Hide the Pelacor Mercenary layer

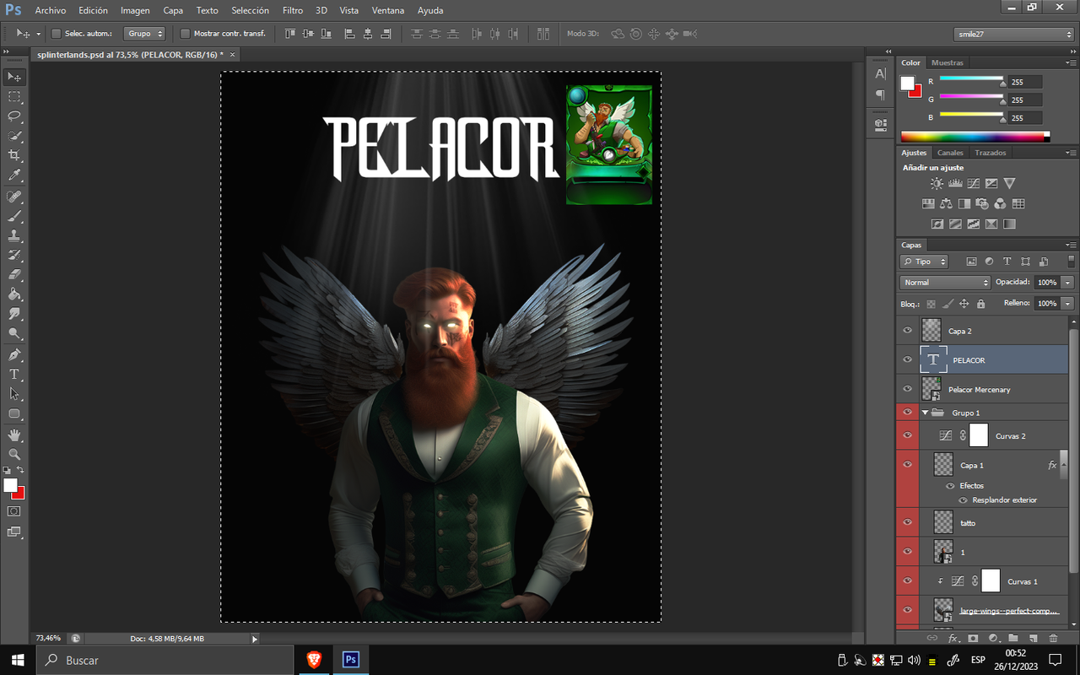point(908,389)
